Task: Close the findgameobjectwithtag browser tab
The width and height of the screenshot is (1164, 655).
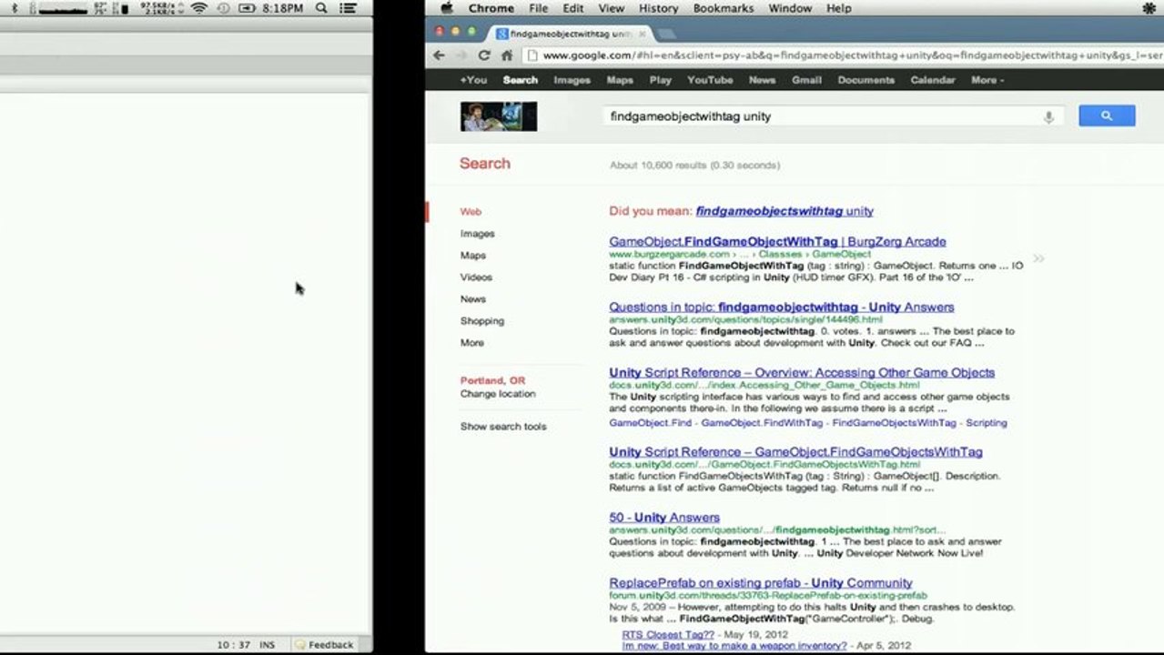Action: (x=642, y=34)
